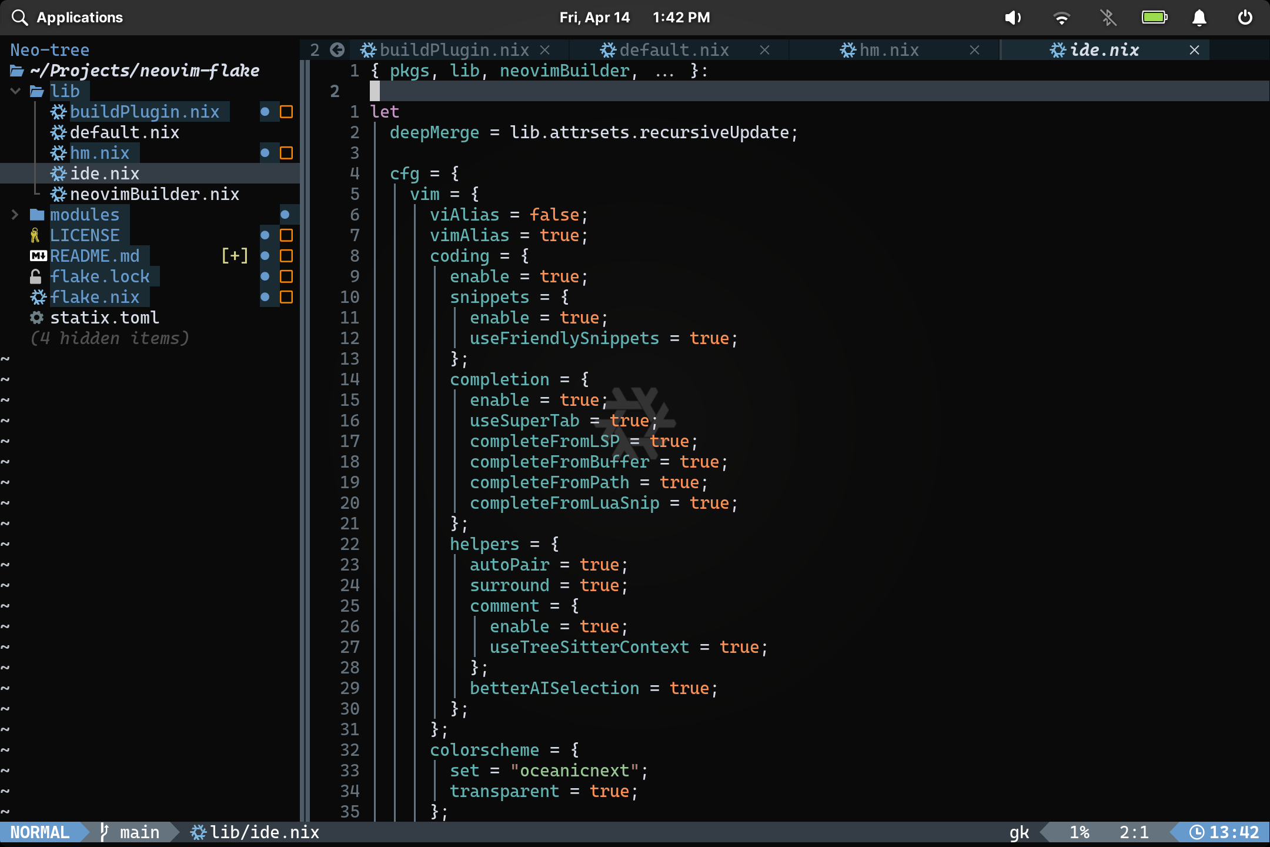The width and height of the screenshot is (1270, 847).
Task: Open the volume speaker icon in top bar
Action: (1012, 18)
